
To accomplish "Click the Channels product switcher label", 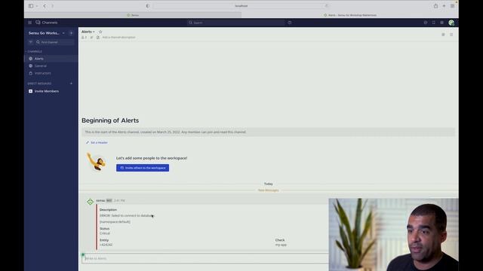I will coord(50,23).
